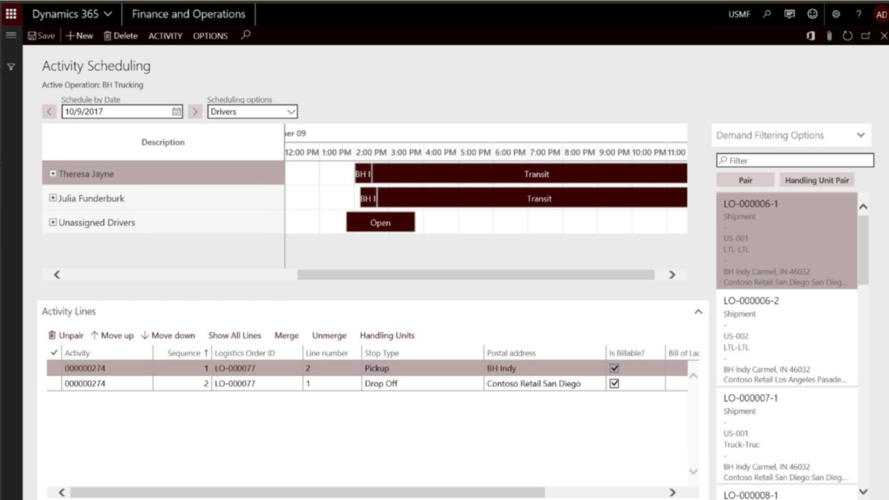Open the filter funnel icon in sidebar

click(x=11, y=67)
